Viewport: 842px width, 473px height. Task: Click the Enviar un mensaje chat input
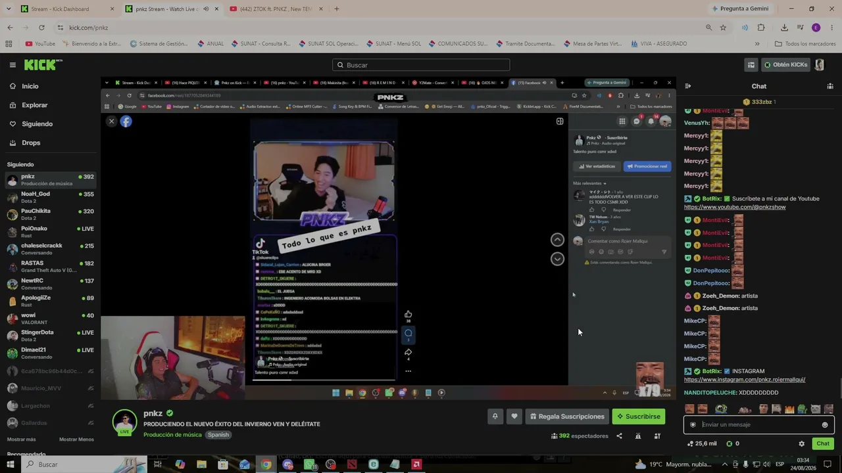(x=758, y=424)
